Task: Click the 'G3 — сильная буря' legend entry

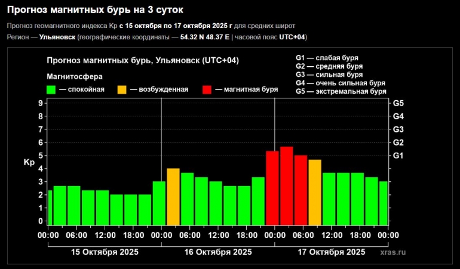Action: point(329,75)
